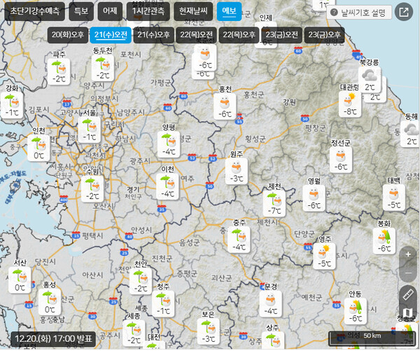Click the 천안 weather icon
Image resolution: width=420 pixels, height=351 pixels.
[141, 282]
